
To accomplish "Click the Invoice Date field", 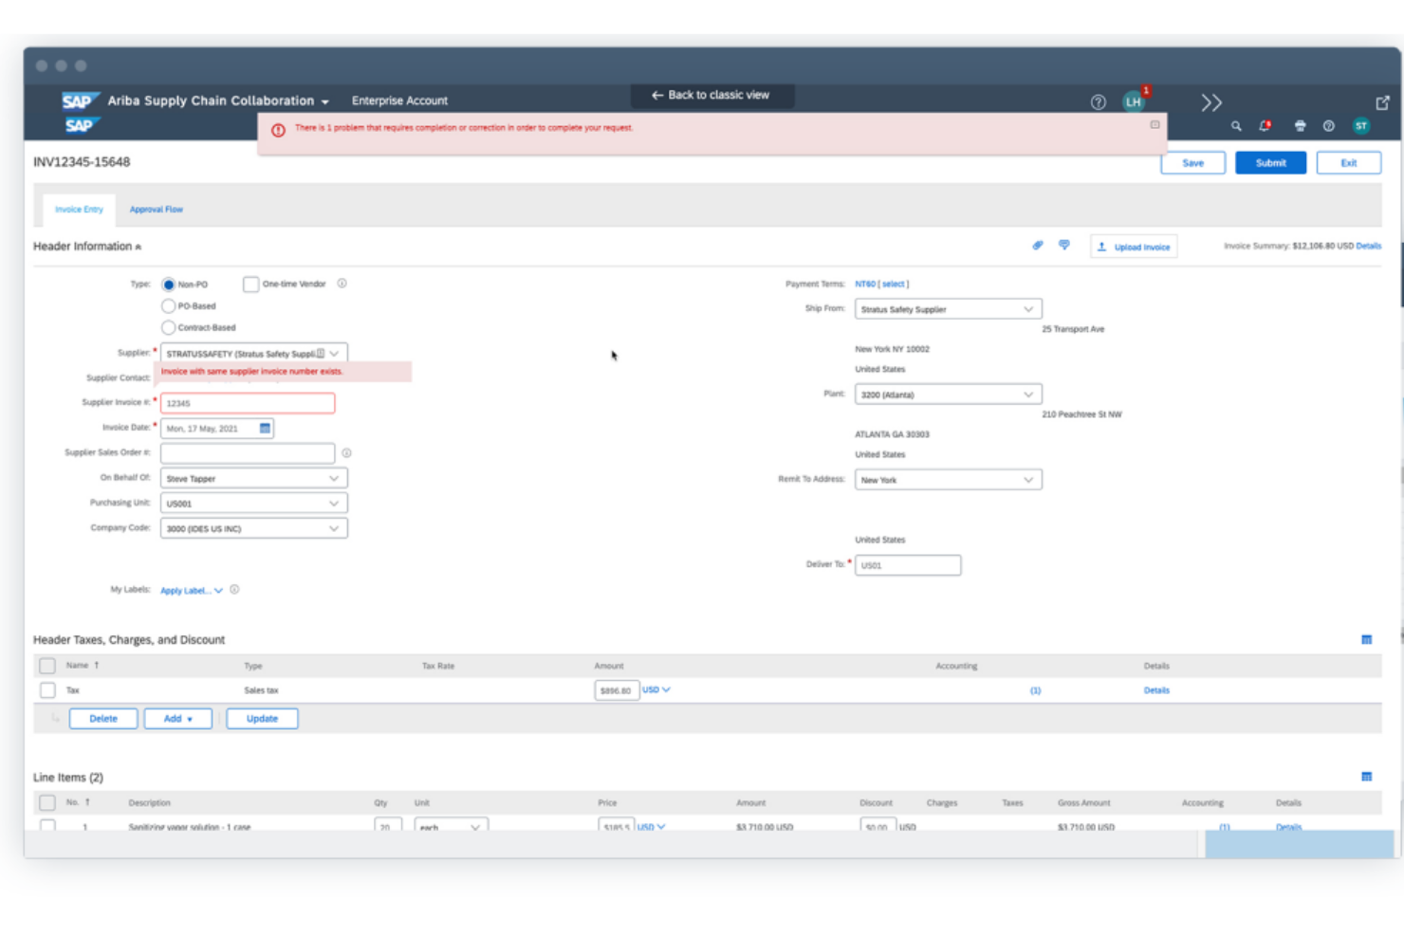I will click(x=217, y=429).
